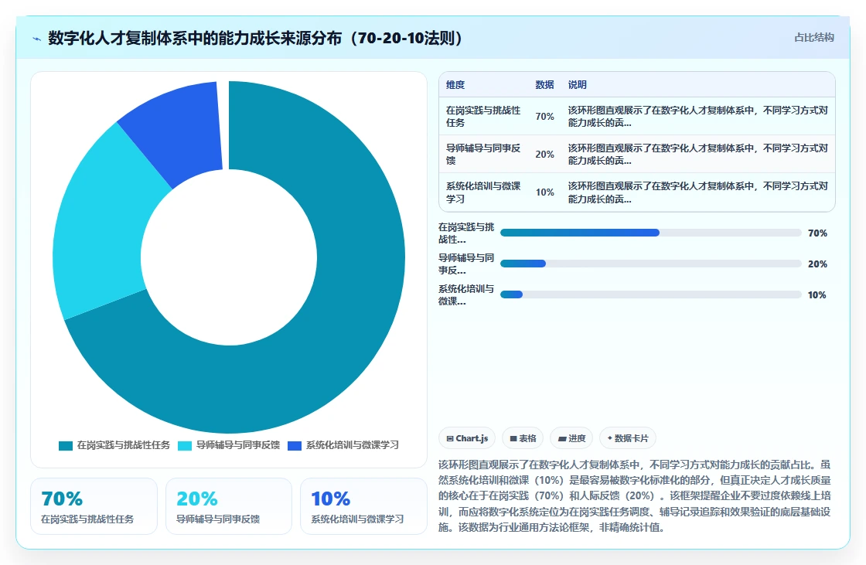Image resolution: width=866 pixels, height=565 pixels.
Task: Click the 在岗实践与挑战性任务 table cell
Action: pyautogui.click(x=484, y=117)
